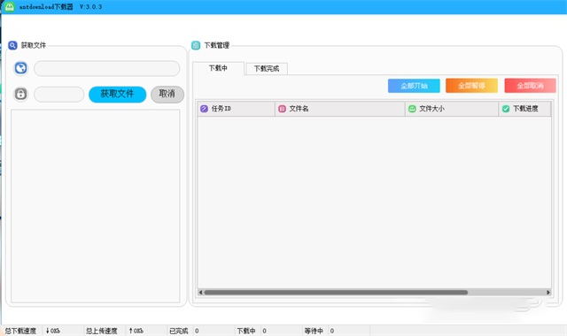Click the green 文件大小 column icon
Image resolution: width=567 pixels, height=336 pixels.
pyautogui.click(x=412, y=108)
